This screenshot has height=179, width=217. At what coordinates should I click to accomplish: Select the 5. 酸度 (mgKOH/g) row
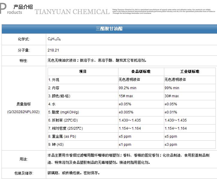64,112
